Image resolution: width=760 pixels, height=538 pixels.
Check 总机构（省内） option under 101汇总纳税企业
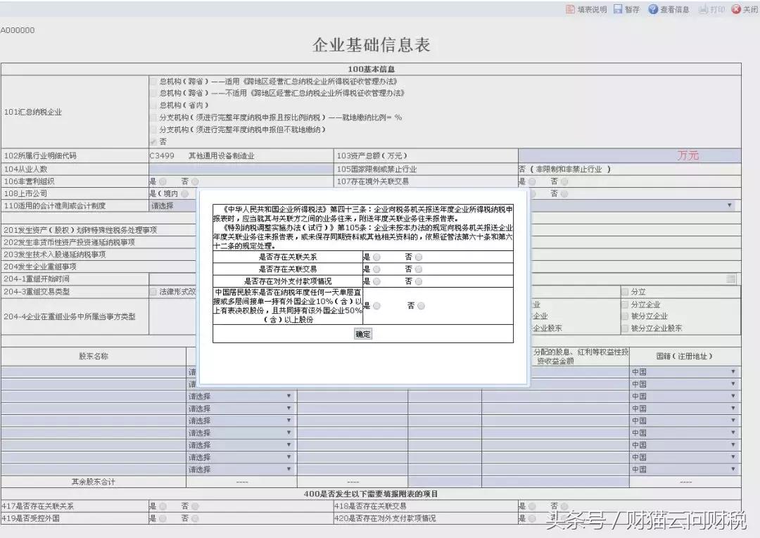[x=154, y=103]
